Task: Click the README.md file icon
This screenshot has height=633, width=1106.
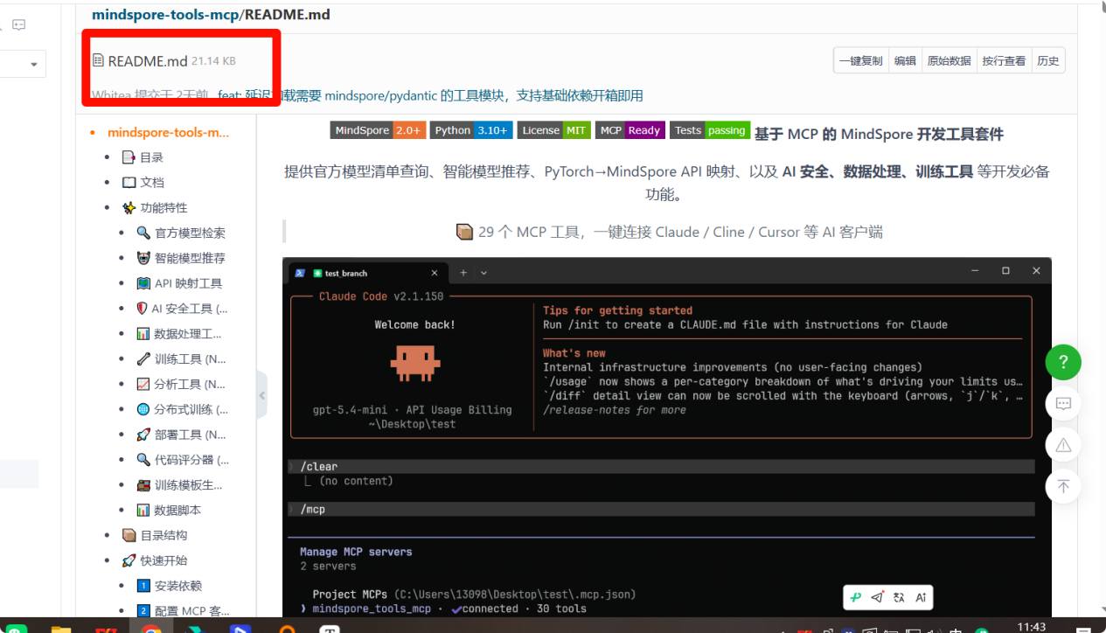Action: pos(99,60)
